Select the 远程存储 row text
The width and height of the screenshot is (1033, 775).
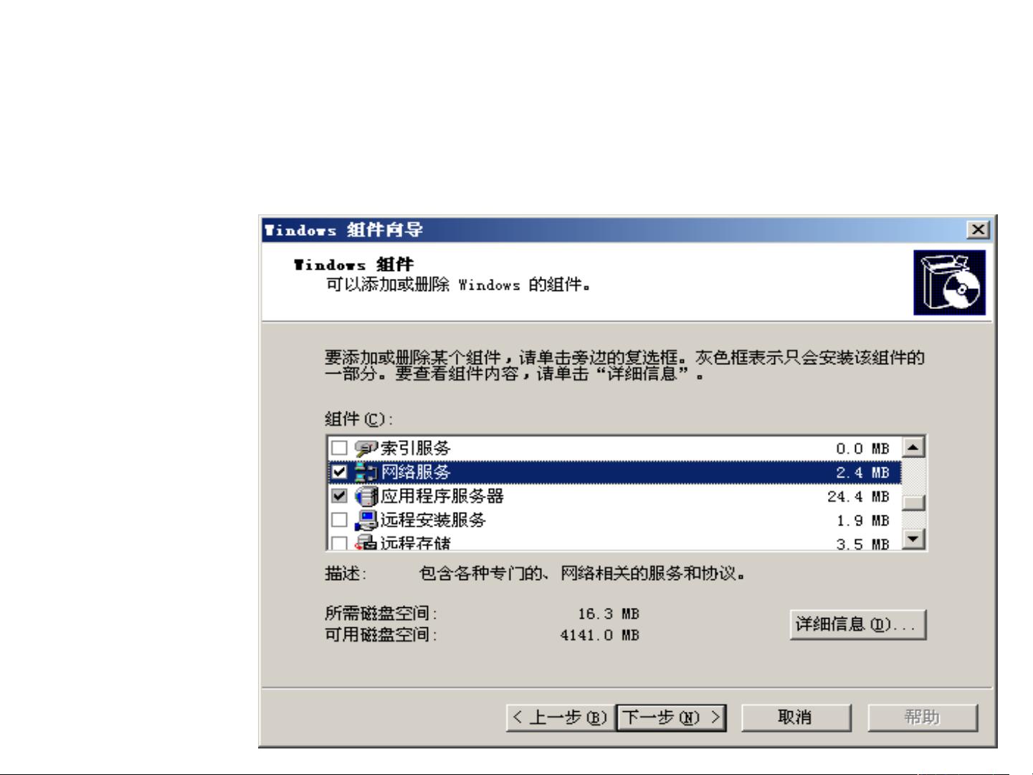(x=416, y=543)
